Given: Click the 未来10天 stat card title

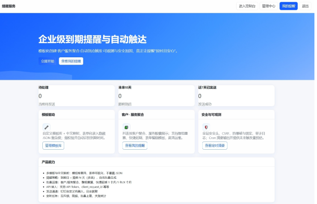Looking at the screenshot, I should tap(125, 88).
